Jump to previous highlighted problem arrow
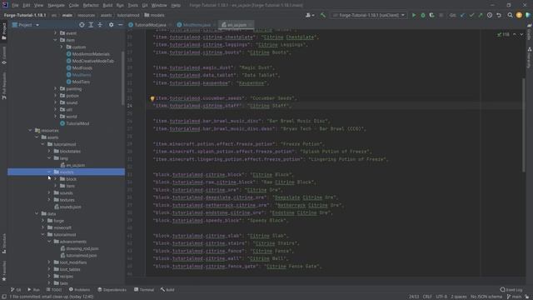Image resolution: width=533 pixels, height=300 pixels. [515, 34]
